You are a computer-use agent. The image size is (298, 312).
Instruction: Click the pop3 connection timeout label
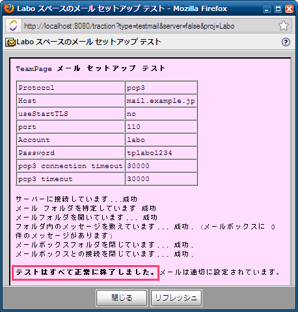(70, 166)
